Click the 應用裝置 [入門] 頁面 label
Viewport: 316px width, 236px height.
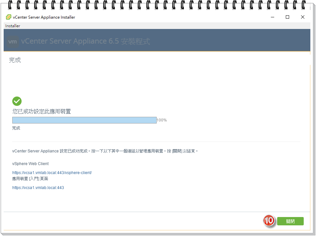pos(30,179)
